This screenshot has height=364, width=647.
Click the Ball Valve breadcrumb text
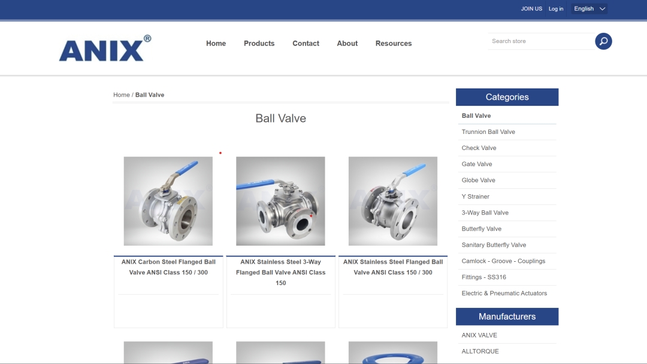pyautogui.click(x=150, y=94)
